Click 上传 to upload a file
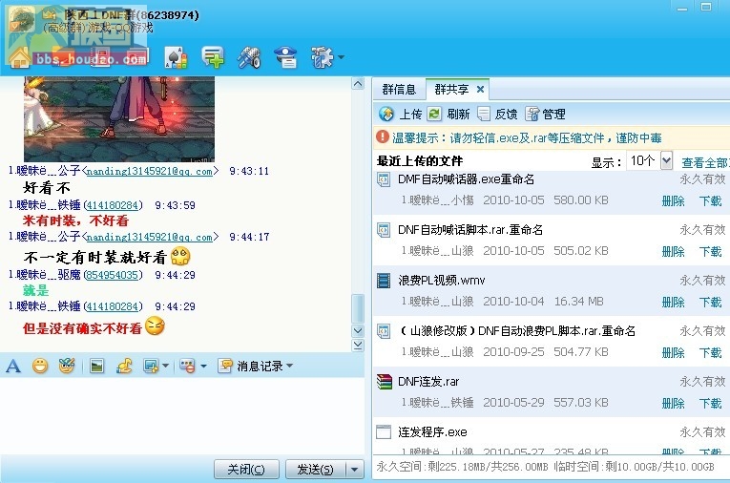730x483 pixels. pyautogui.click(x=401, y=115)
